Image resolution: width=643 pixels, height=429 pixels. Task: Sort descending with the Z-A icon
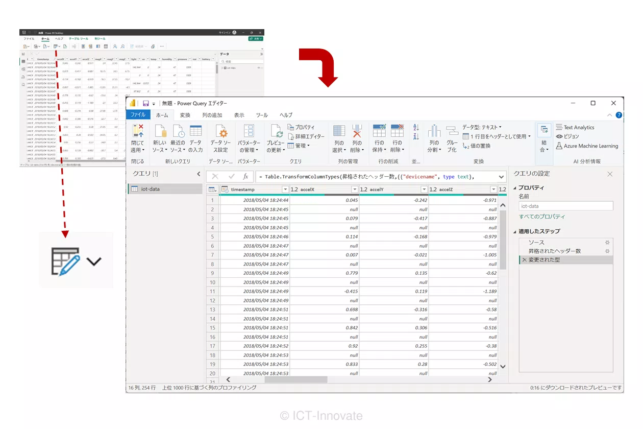[416, 136]
